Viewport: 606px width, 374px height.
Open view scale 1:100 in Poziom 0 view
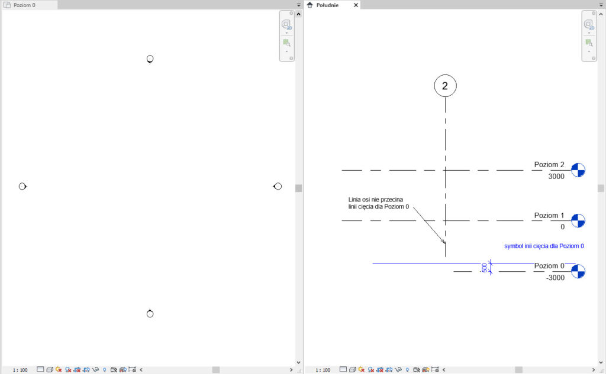tap(20, 370)
